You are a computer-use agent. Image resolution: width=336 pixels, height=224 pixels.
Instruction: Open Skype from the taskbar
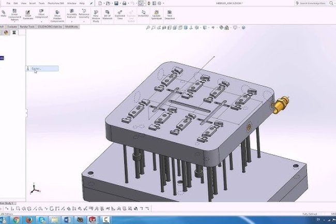(x=42, y=220)
